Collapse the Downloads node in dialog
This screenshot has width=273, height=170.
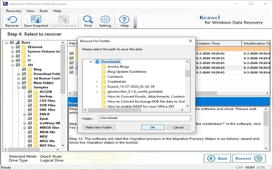pos(91,62)
